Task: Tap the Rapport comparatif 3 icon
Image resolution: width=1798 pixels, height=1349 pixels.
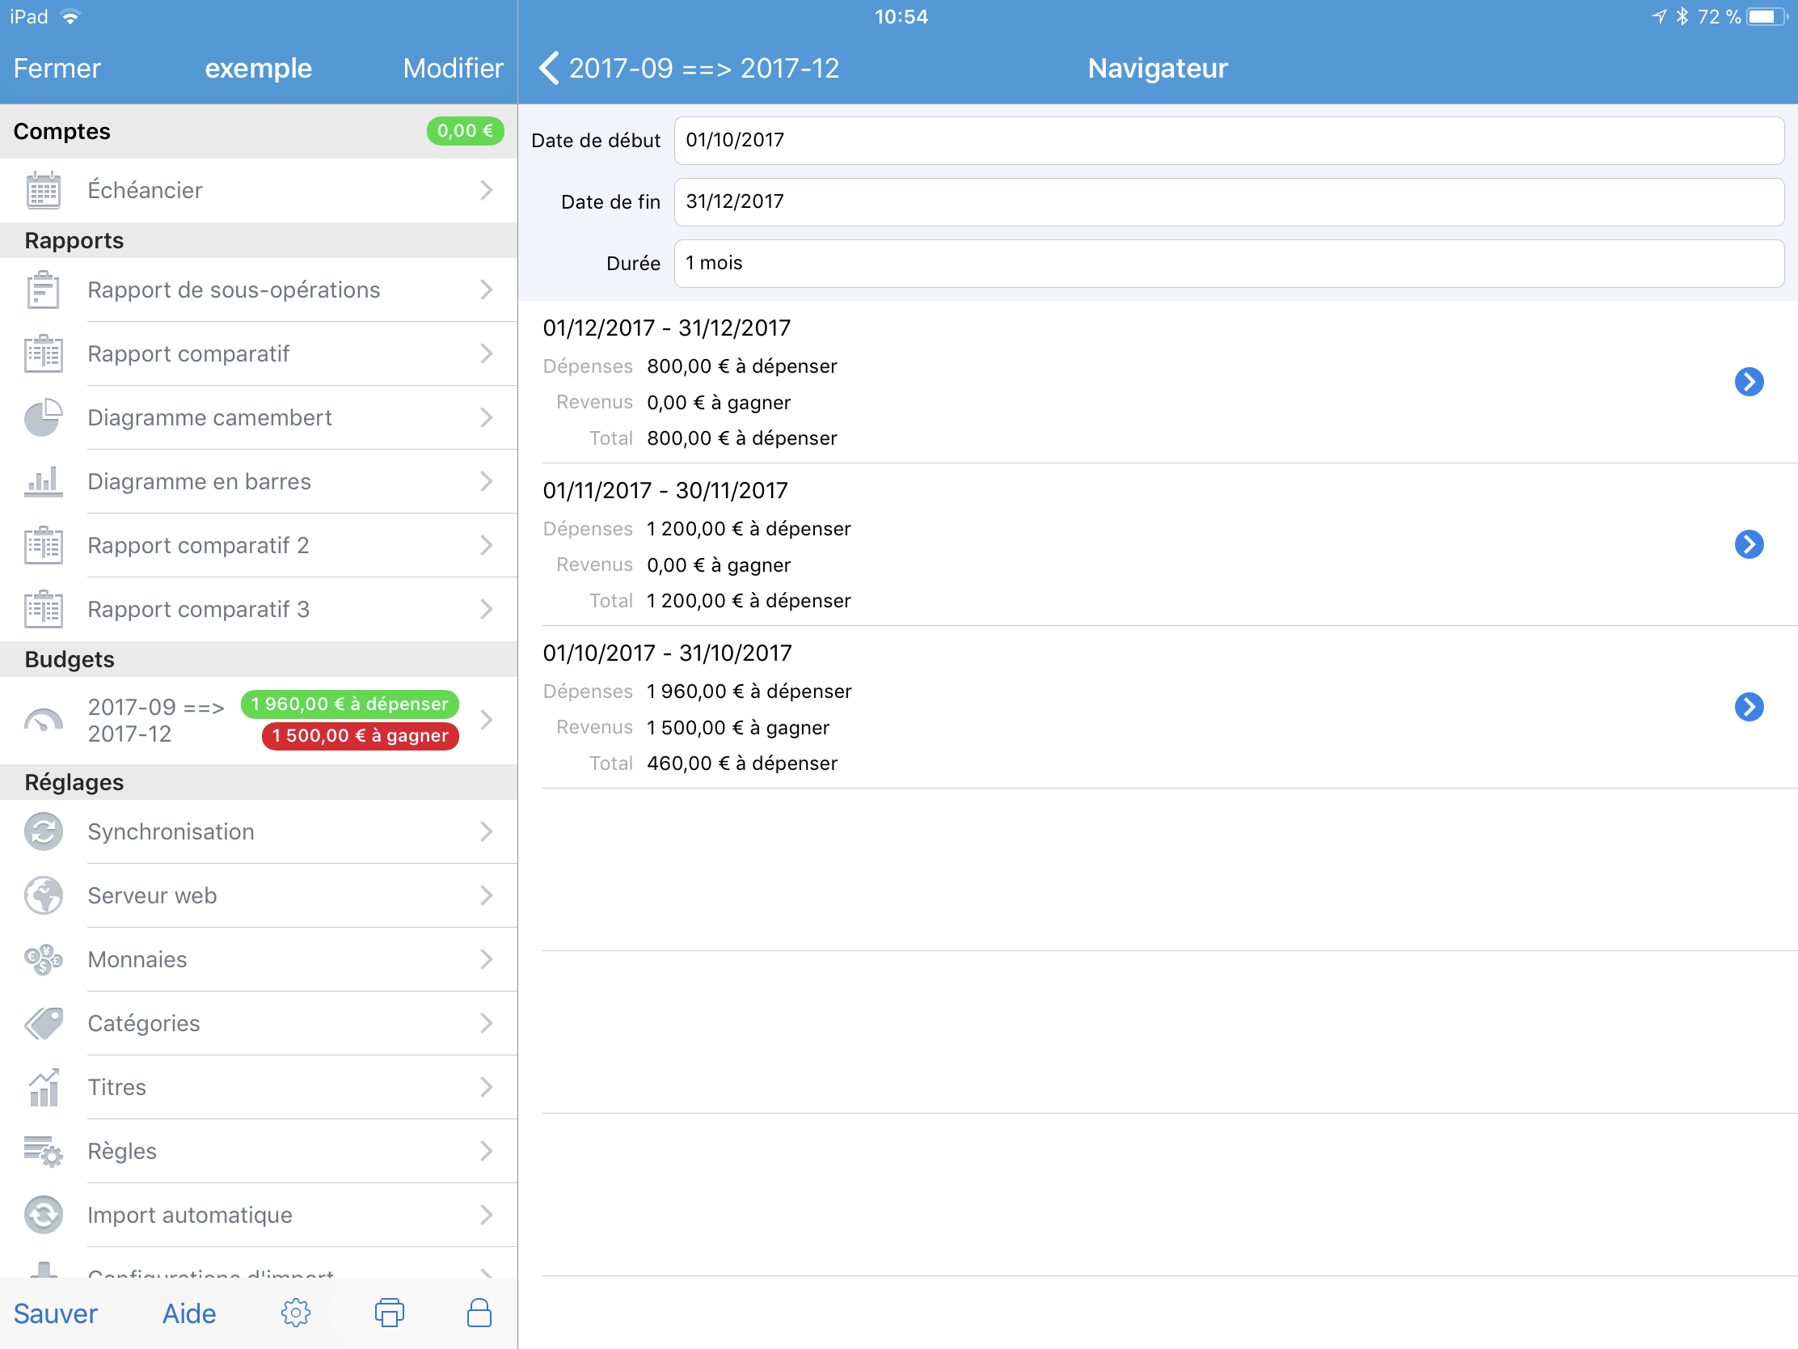Action: pyautogui.click(x=43, y=609)
